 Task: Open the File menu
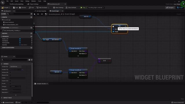point(7,1)
